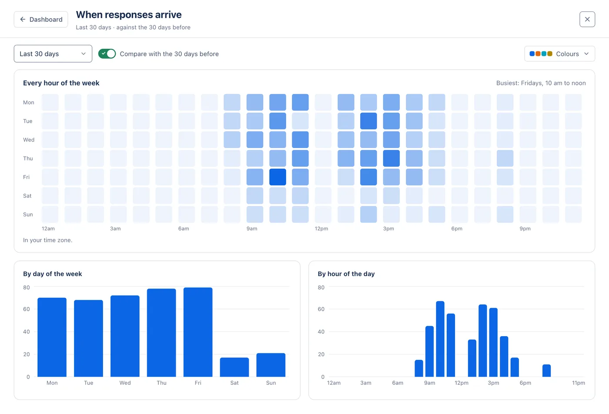Select the Friday 2pm heatmap cell
Viewport: 609px width, 414px height.
pyautogui.click(x=368, y=177)
